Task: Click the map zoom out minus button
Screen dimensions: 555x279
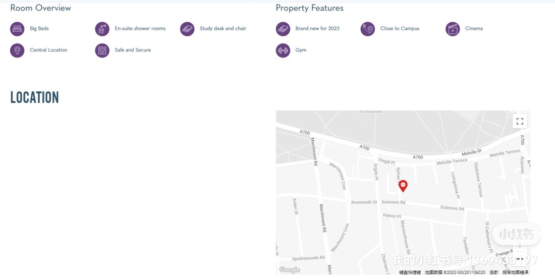Action: tap(520, 259)
